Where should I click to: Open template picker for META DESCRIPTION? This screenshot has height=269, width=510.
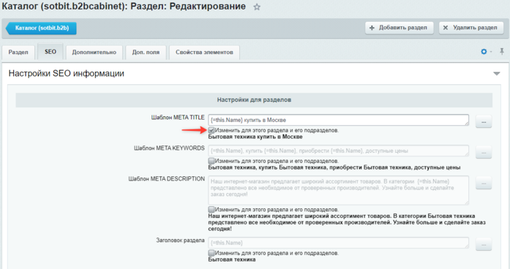[x=484, y=183]
